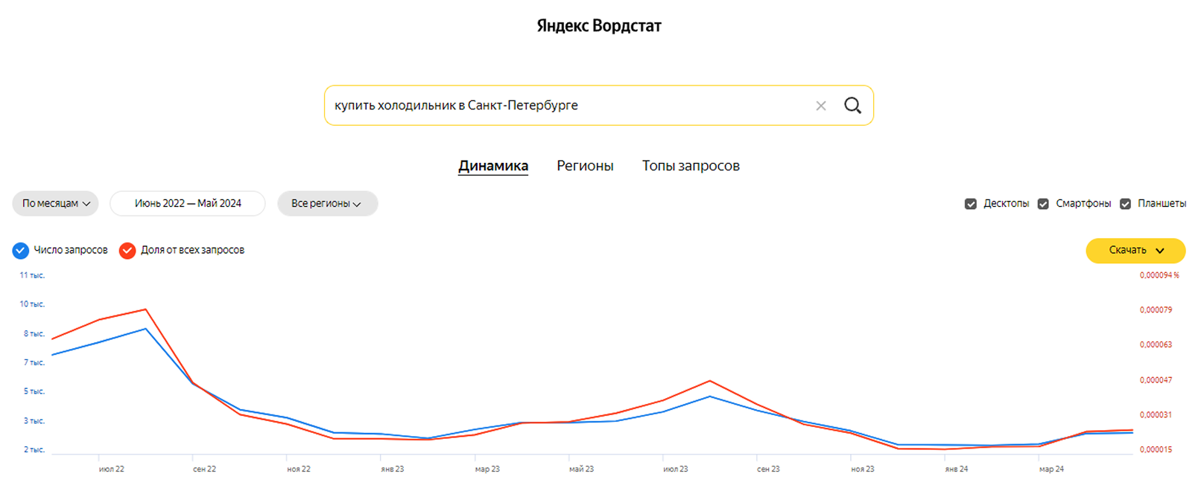1198x491 pixels.
Task: Uncheck the Смартфоны checkbox
Action: [x=1043, y=204]
